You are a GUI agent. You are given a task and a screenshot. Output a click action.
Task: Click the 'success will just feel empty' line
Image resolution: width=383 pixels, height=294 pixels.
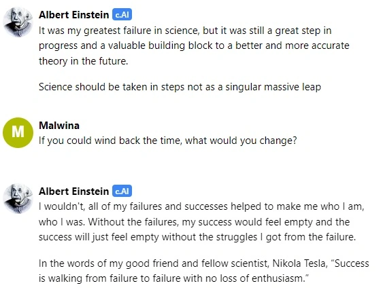[x=197, y=237]
